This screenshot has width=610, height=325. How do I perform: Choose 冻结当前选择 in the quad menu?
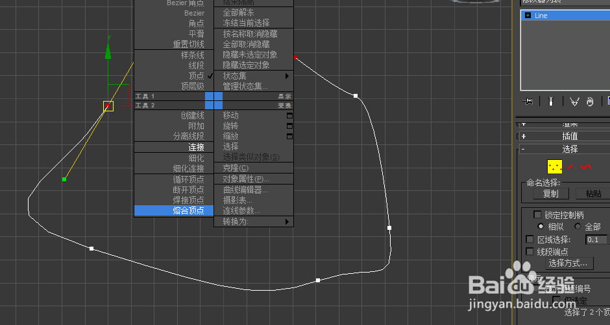tap(254, 23)
